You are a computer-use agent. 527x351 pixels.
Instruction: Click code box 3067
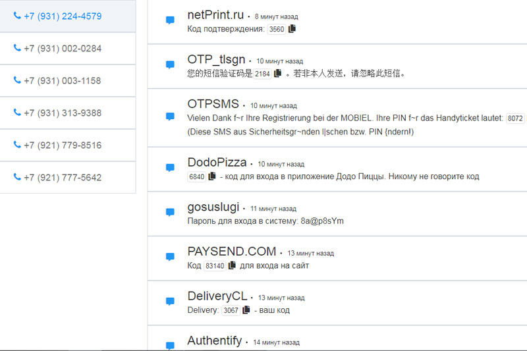[231, 310]
